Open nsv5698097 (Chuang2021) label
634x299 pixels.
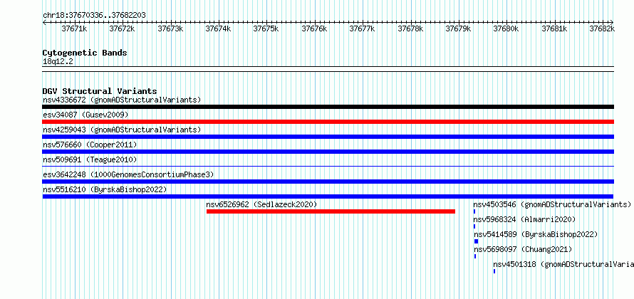tap(523, 249)
